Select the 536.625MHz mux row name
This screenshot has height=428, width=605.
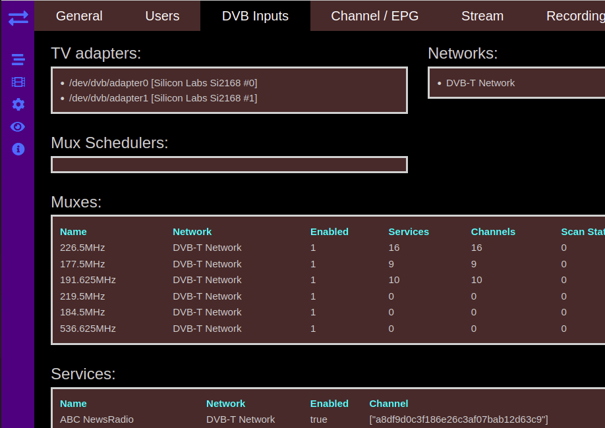(x=88, y=329)
